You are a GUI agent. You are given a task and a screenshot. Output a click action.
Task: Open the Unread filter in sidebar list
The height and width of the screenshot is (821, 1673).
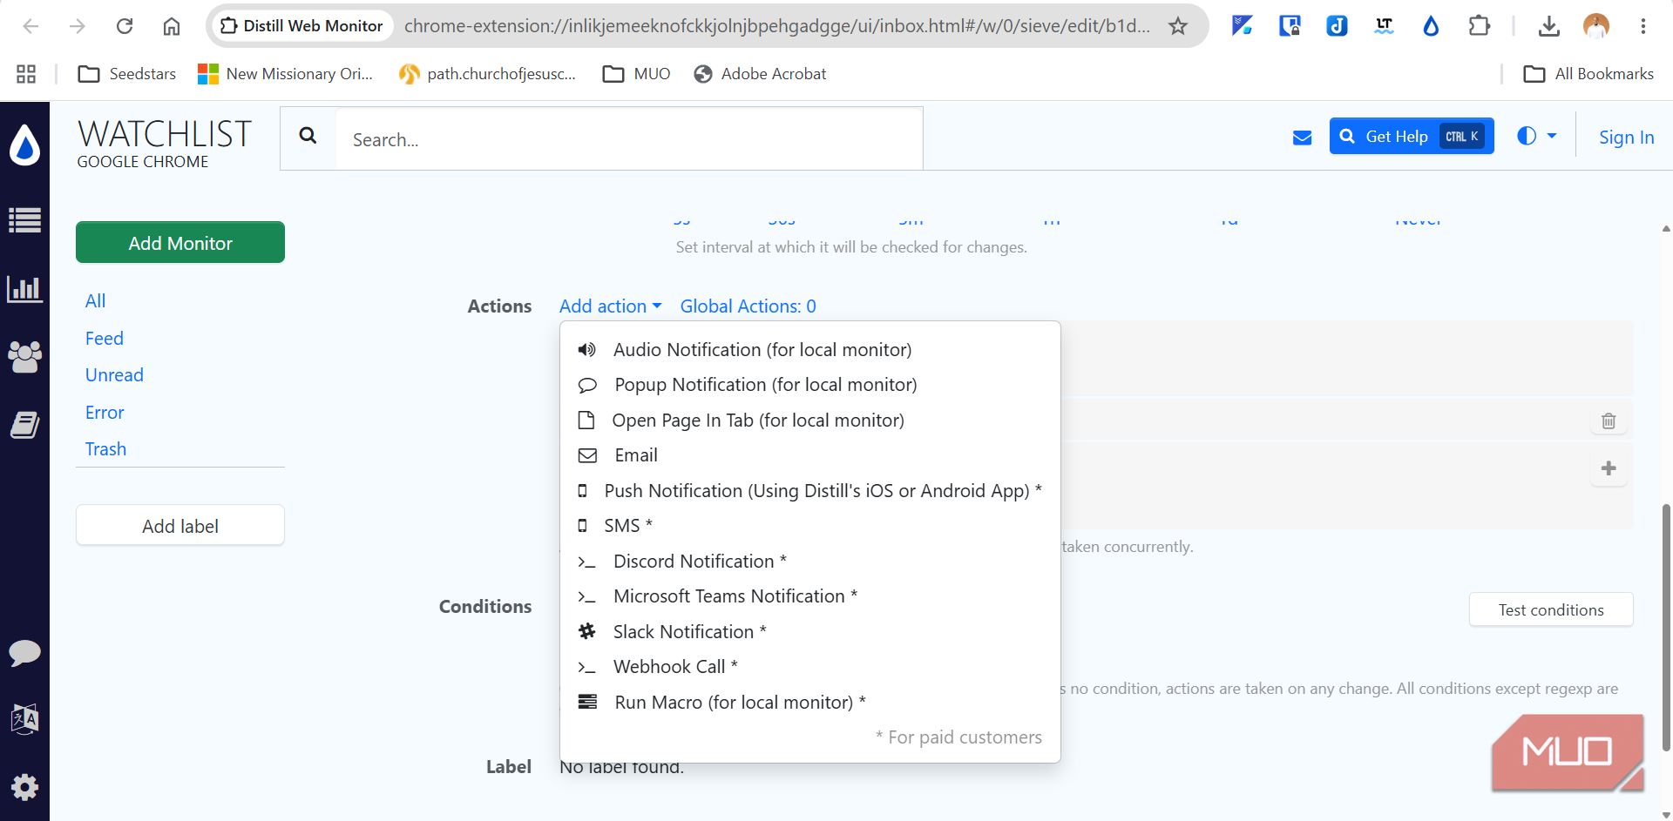(x=114, y=375)
